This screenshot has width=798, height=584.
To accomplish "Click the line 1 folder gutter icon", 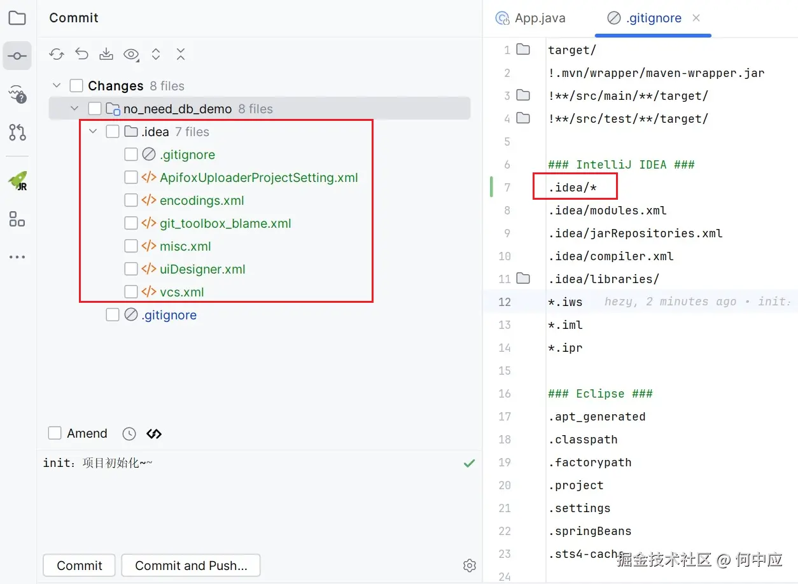I will 523,50.
